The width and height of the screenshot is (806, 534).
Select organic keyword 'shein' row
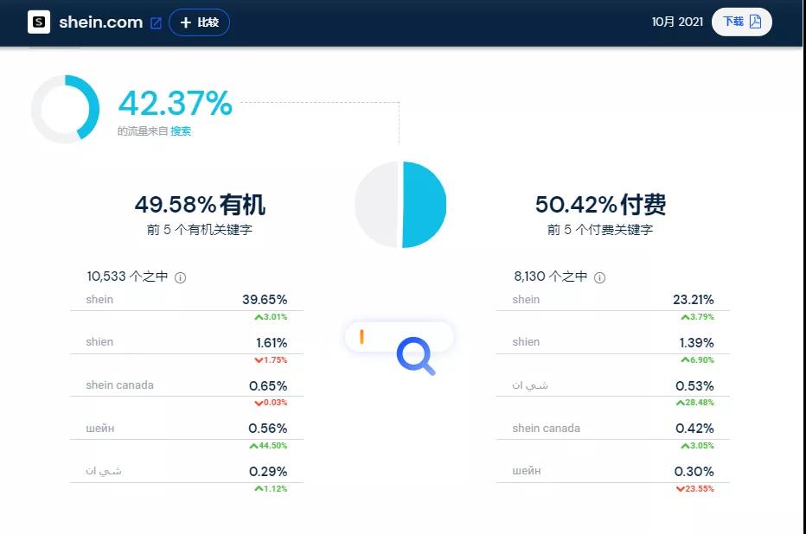pos(186,300)
